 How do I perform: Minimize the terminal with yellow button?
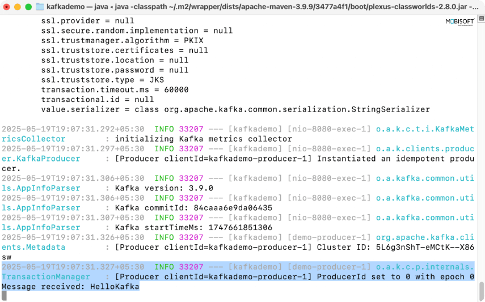18,7
